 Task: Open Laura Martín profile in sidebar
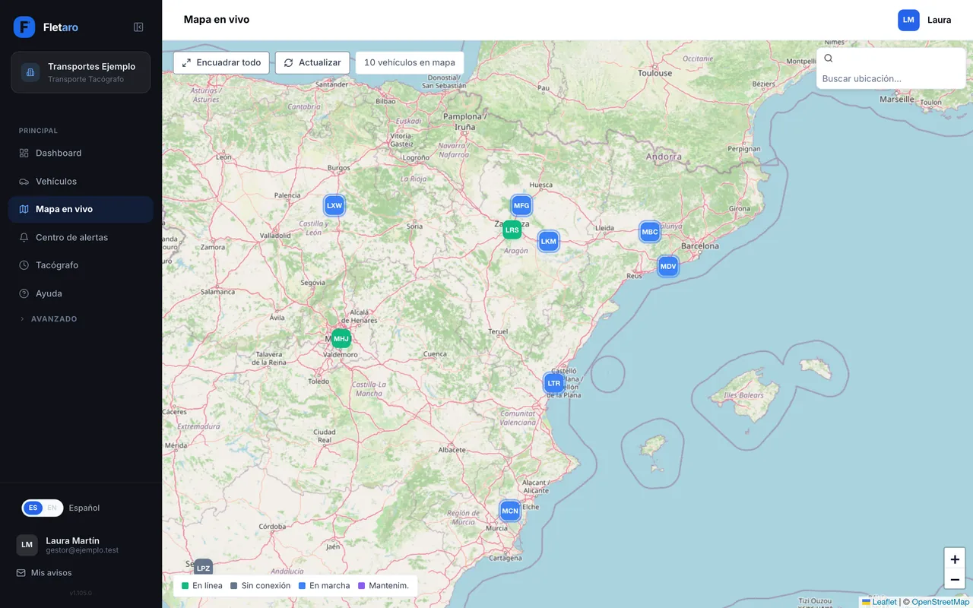81,545
